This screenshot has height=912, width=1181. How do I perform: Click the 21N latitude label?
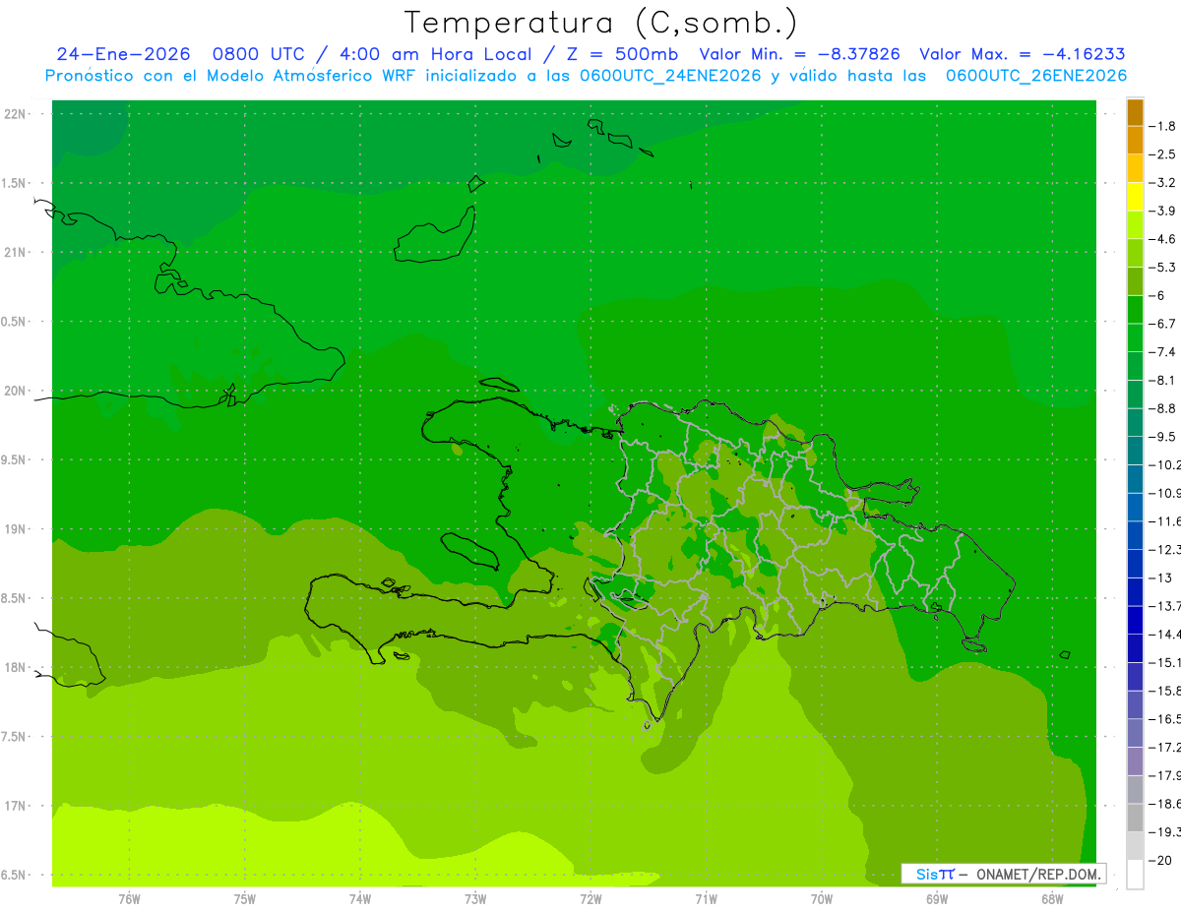coord(15,253)
